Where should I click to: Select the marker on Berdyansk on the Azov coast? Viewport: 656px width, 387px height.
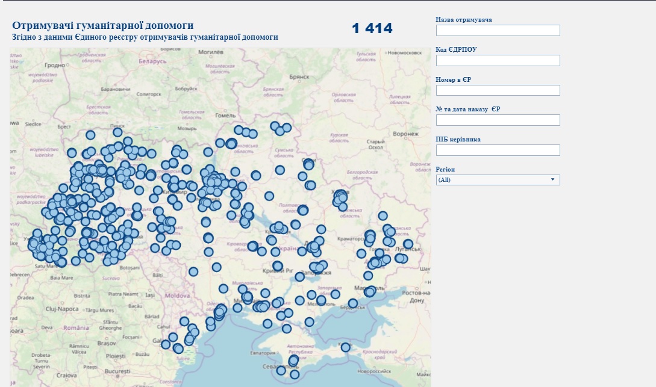352,303
